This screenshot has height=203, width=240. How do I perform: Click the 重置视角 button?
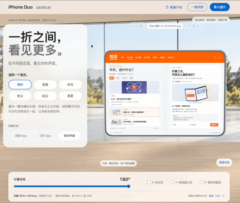pos(224,162)
